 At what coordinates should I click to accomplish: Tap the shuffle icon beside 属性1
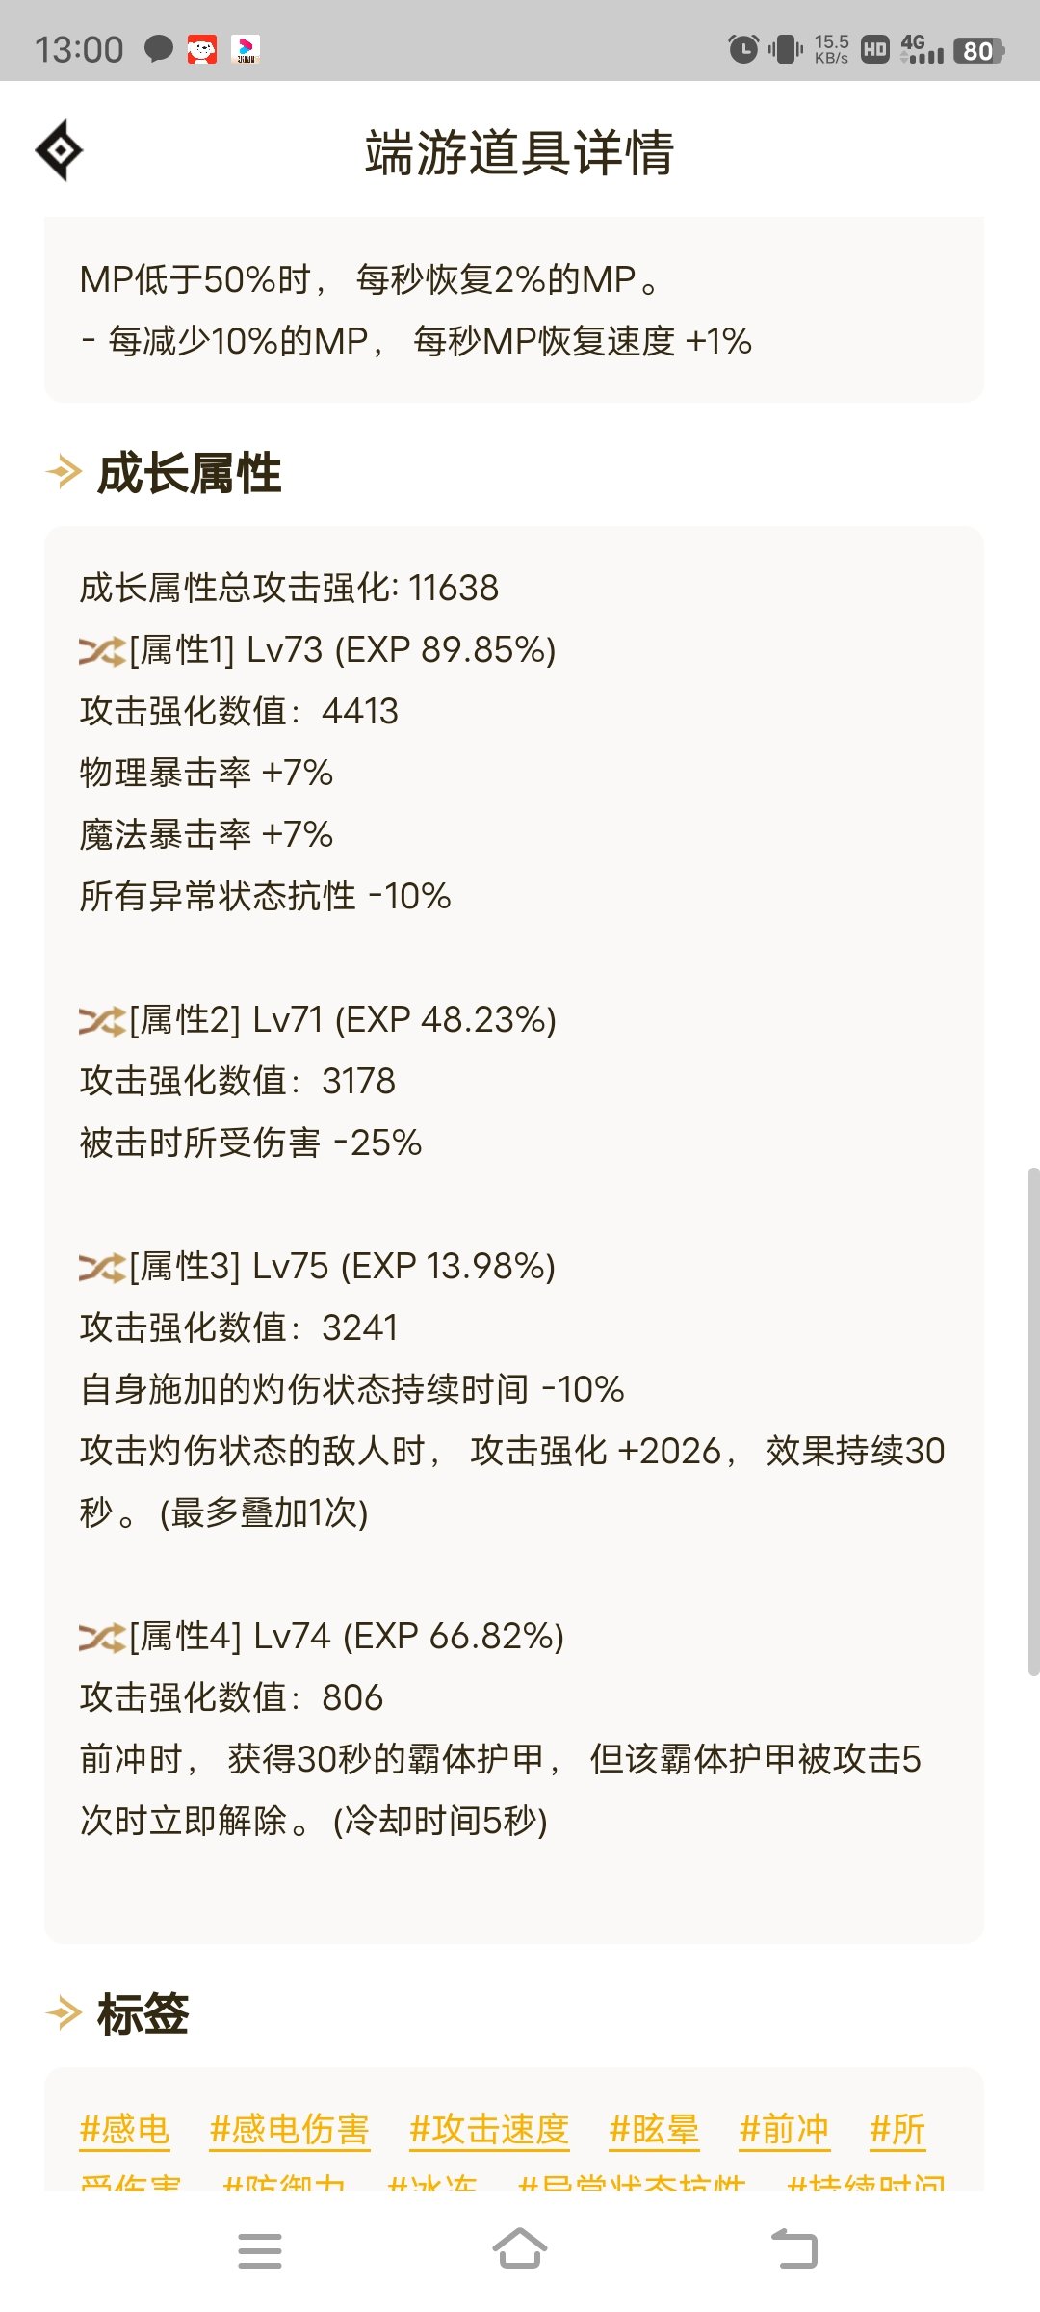(x=102, y=651)
